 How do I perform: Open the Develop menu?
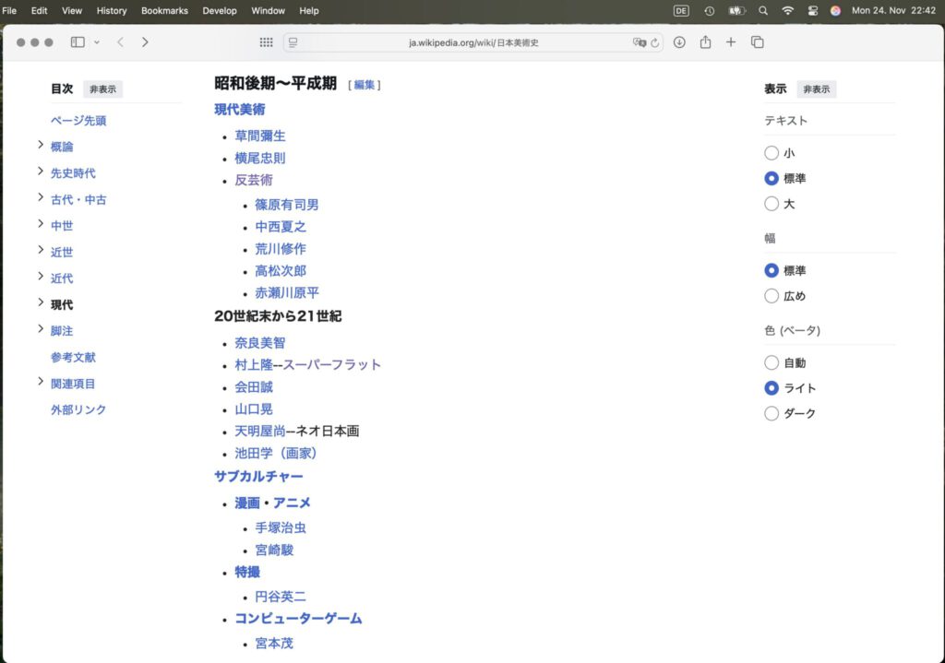click(220, 10)
